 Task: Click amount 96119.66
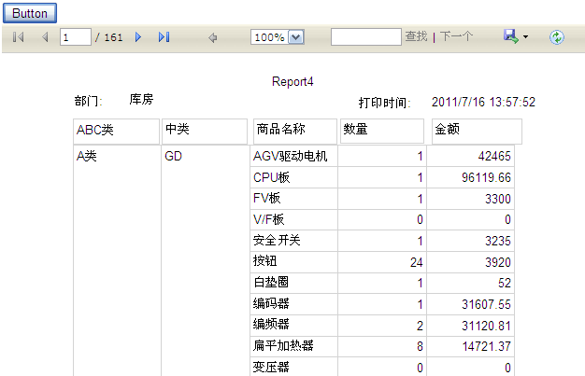click(486, 177)
